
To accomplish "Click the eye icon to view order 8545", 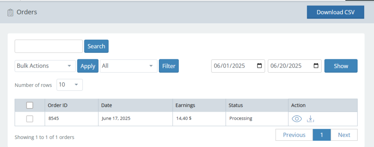I will pos(297,119).
